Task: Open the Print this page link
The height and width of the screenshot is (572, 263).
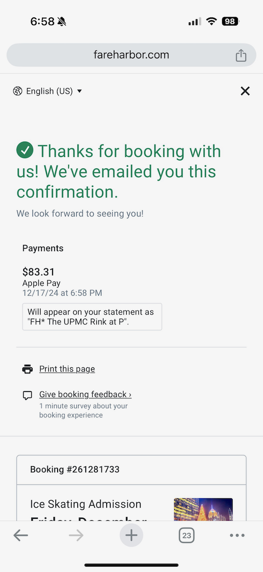Action: [67, 369]
